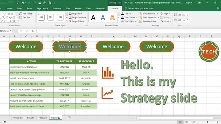The height and width of the screenshot is (124, 221).
Task: Click the Share person icon
Action: (x=218, y=8)
